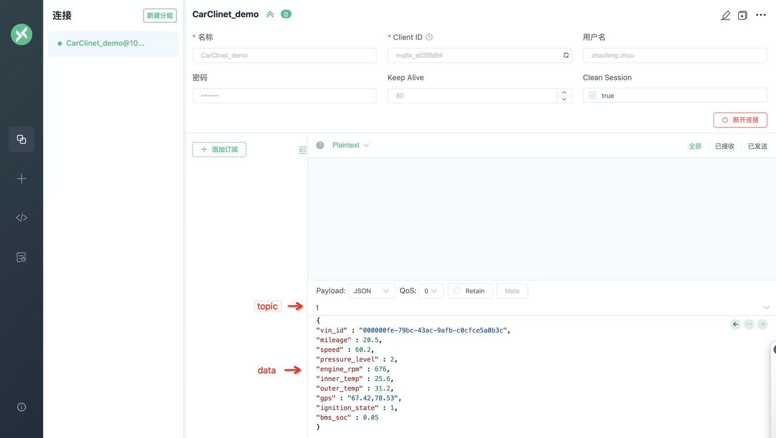Click the 断开连接 disconnect button
776x438 pixels.
740,120
